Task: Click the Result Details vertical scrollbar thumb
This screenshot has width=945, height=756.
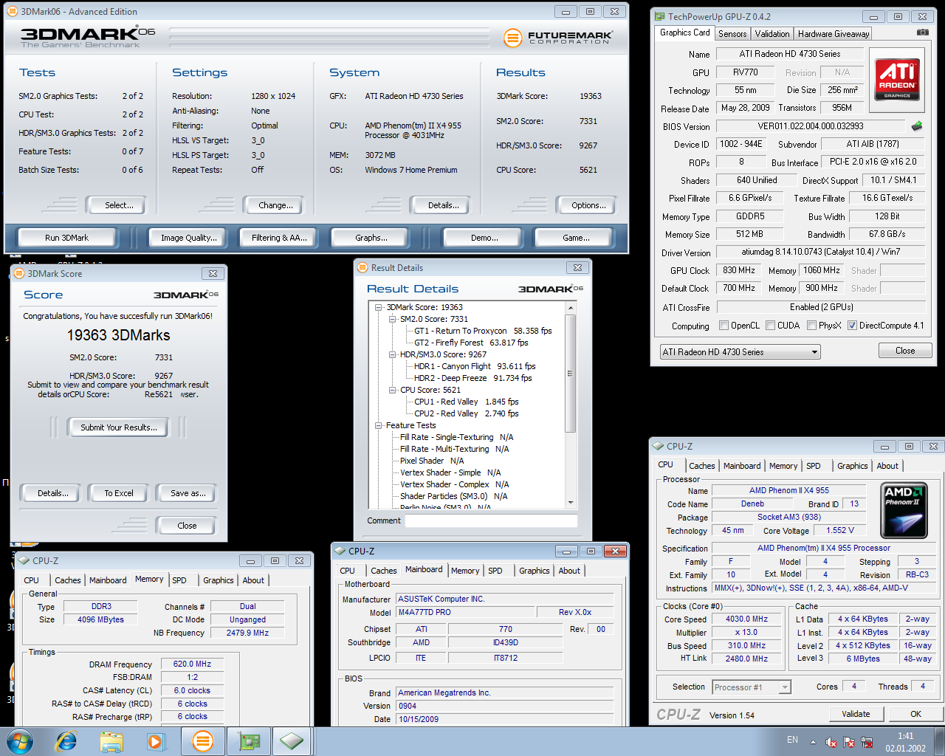Action: point(570,374)
